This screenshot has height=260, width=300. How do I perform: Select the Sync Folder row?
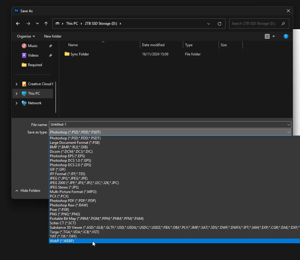(153, 54)
